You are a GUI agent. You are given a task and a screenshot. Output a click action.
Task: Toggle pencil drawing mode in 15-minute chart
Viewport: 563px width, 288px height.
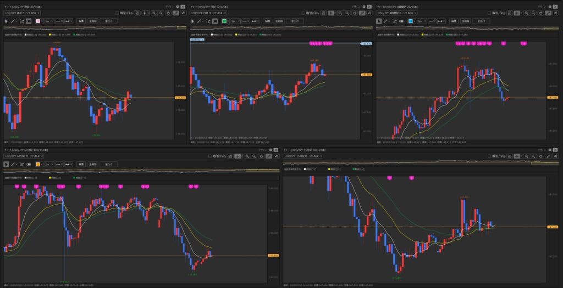tap(549, 156)
